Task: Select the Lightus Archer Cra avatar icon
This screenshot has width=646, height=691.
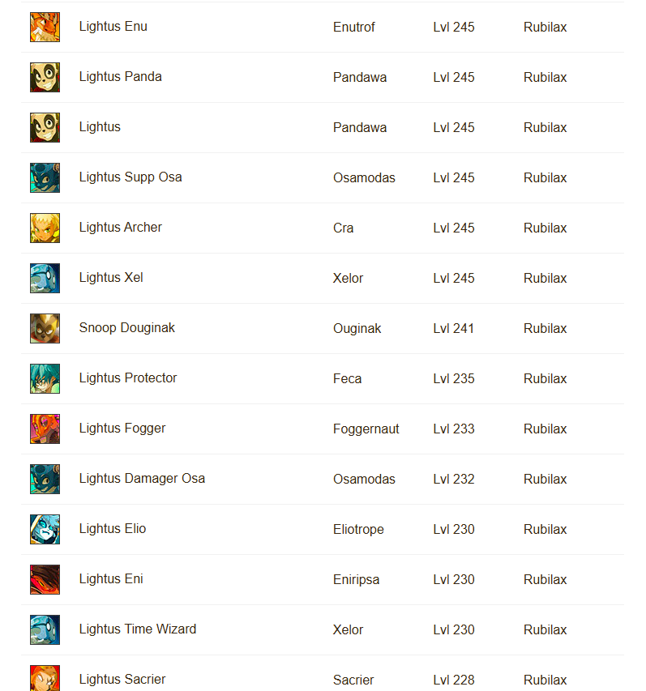Action: 45,228
